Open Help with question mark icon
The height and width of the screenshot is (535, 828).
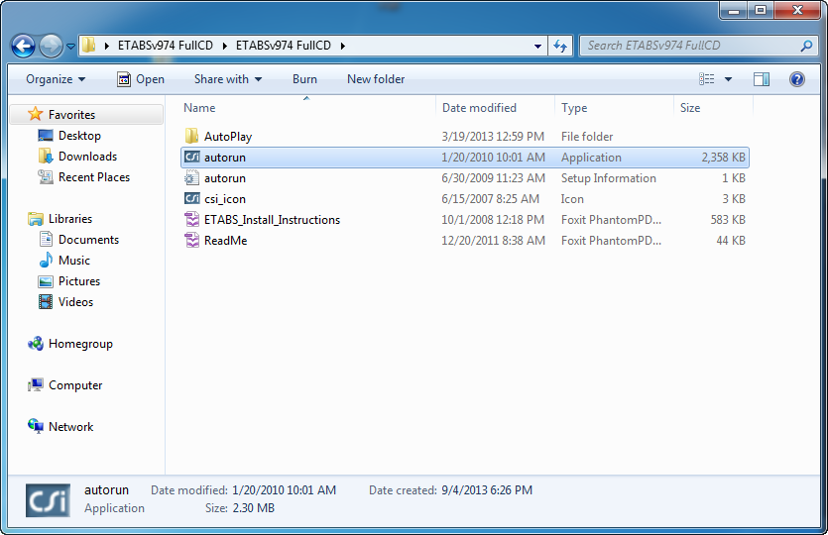[797, 79]
